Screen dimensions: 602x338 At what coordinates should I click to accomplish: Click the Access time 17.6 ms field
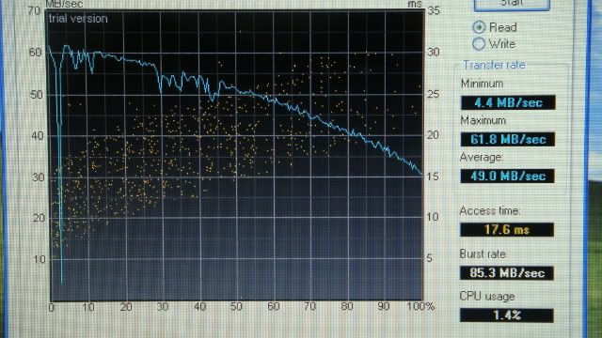(x=507, y=229)
